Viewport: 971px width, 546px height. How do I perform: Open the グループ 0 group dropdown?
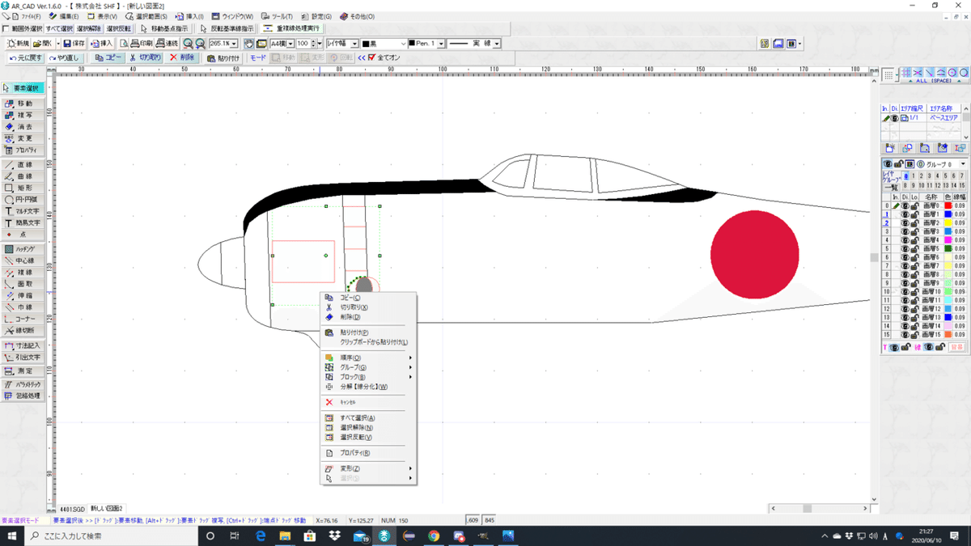click(x=961, y=164)
